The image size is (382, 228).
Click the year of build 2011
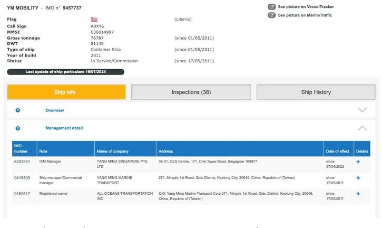(x=95, y=55)
